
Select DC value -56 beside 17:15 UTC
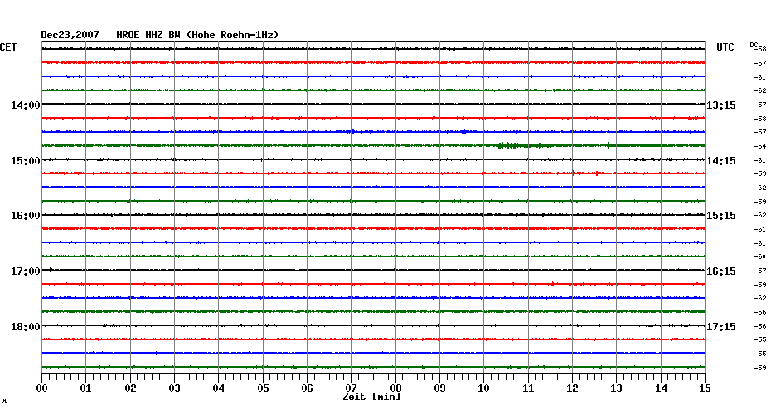pyautogui.click(x=760, y=326)
